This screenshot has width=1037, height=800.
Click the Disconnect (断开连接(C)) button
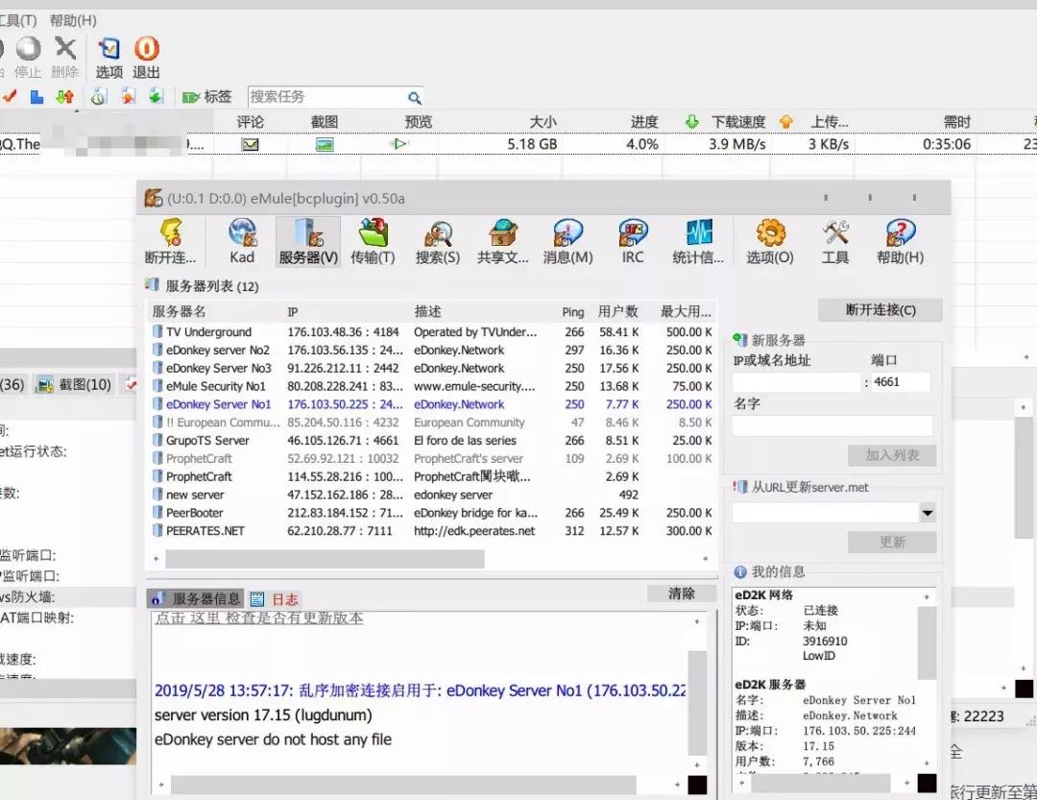pos(880,310)
